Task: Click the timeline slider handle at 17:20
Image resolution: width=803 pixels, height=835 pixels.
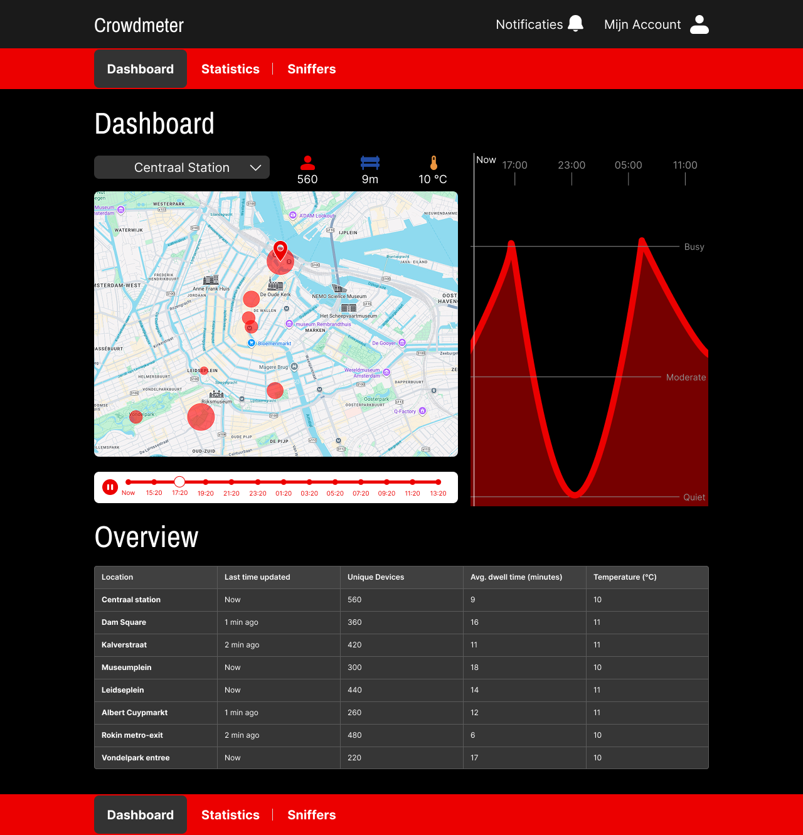Action: [x=179, y=482]
